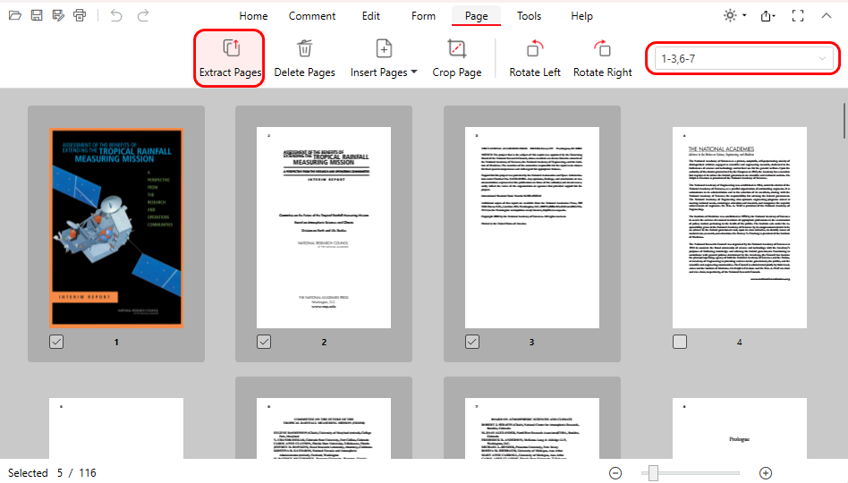Zoom out thumbnails with the minus button
The height and width of the screenshot is (483, 848).
point(615,473)
